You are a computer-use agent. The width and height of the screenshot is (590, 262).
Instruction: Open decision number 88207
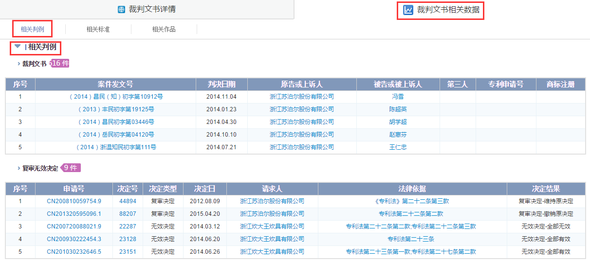128,214
